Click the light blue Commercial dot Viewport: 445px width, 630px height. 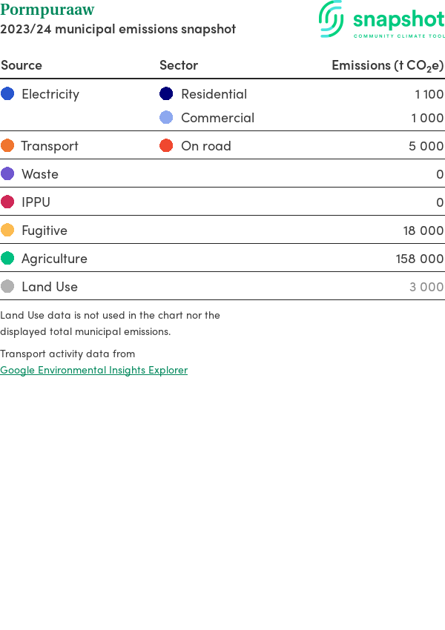click(x=166, y=118)
